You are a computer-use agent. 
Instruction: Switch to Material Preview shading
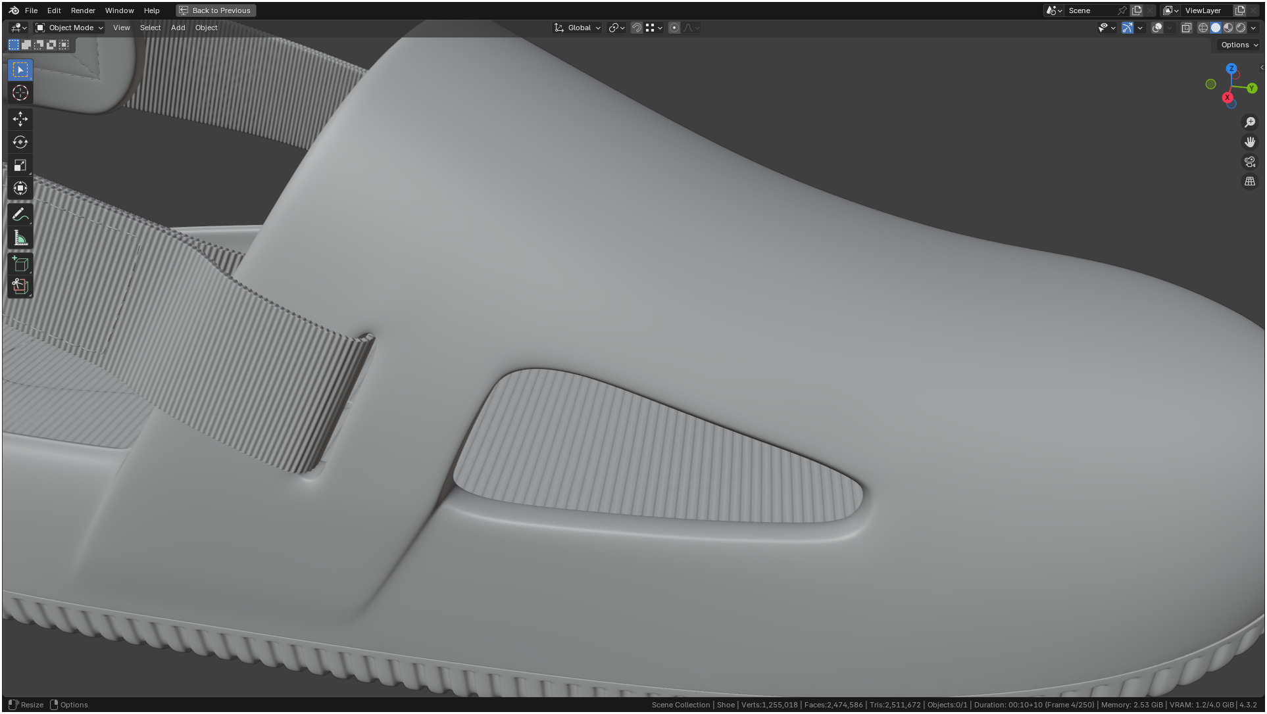(x=1228, y=28)
